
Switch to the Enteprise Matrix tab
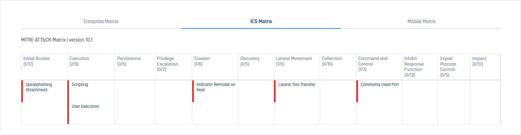[x=101, y=21]
